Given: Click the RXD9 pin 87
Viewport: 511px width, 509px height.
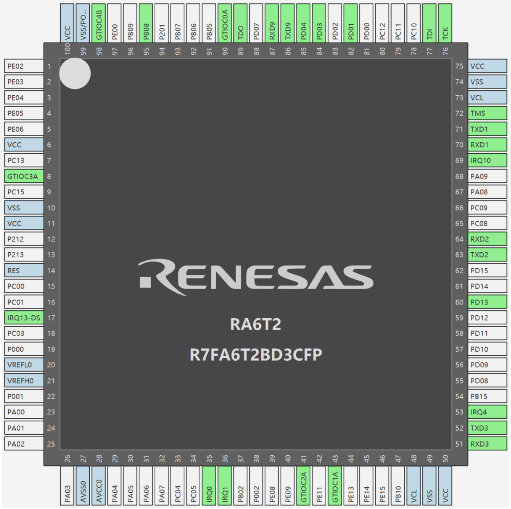Looking at the screenshot, I should point(272,23).
